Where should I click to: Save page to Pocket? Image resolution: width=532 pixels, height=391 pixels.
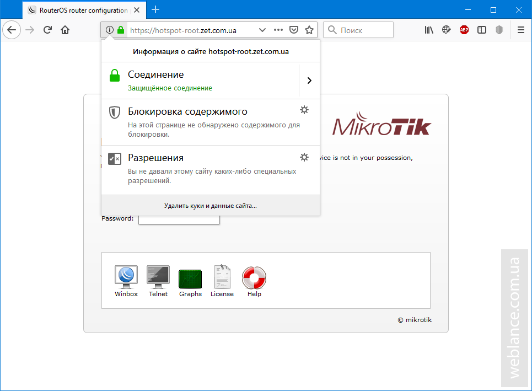tap(294, 30)
